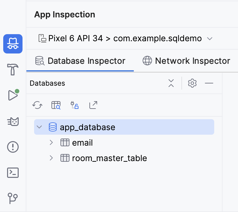Screen dimensions: 238x212
Task: Expand the room_master_table node
Action: [x=51, y=158]
